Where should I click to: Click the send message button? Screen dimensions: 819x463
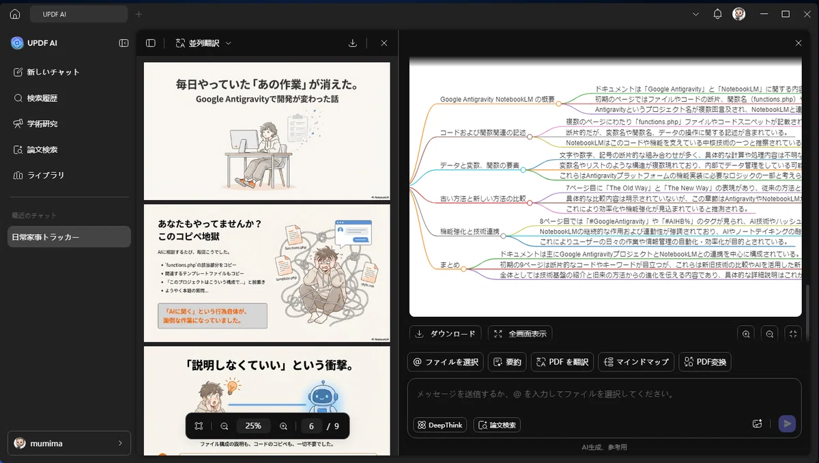(x=787, y=424)
